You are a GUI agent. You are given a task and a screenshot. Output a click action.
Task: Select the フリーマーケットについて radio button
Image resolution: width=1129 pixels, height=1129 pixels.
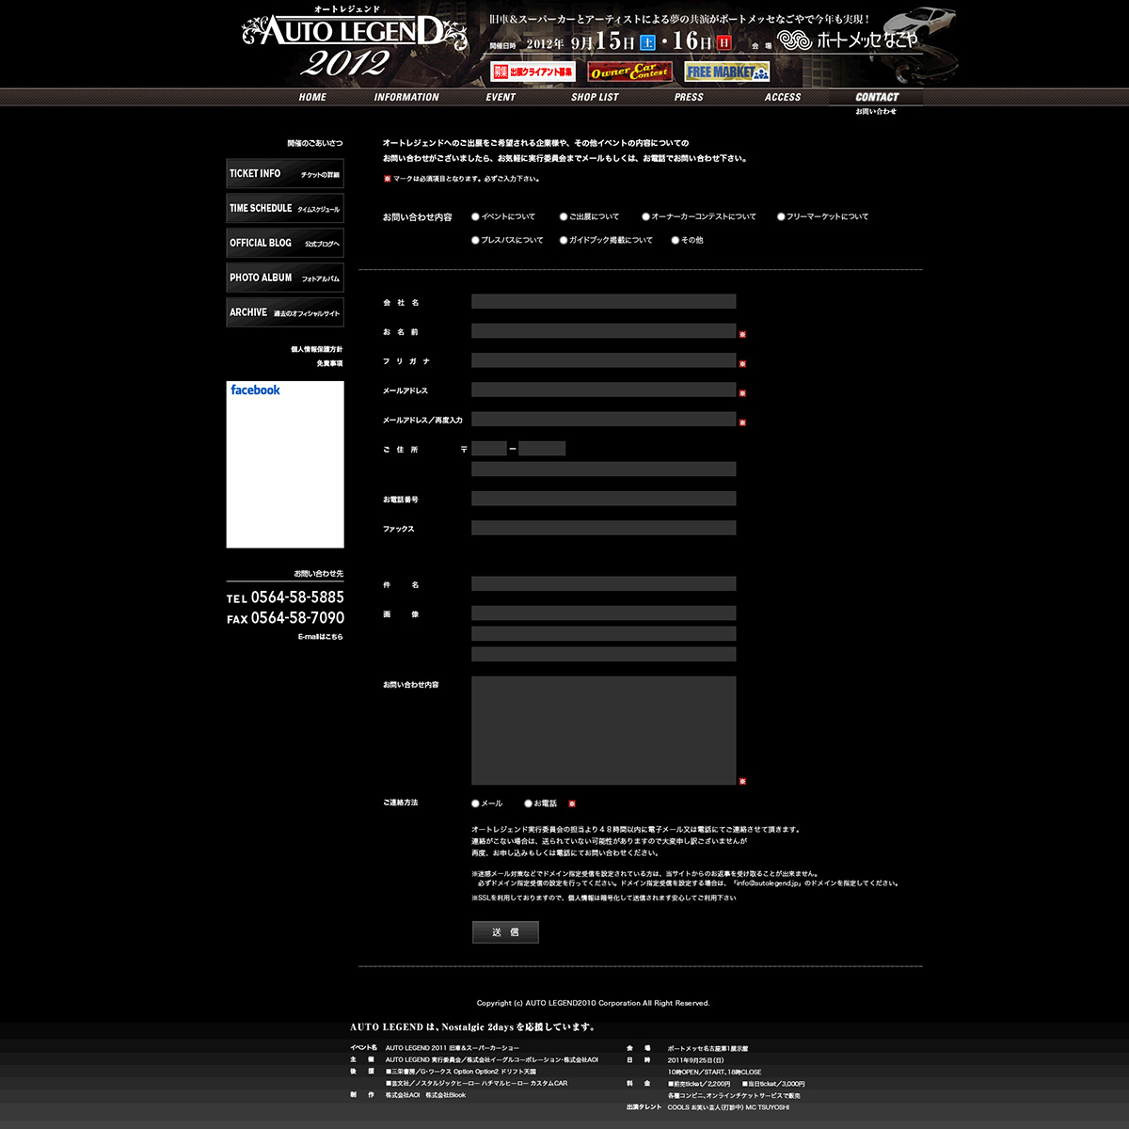point(781,216)
